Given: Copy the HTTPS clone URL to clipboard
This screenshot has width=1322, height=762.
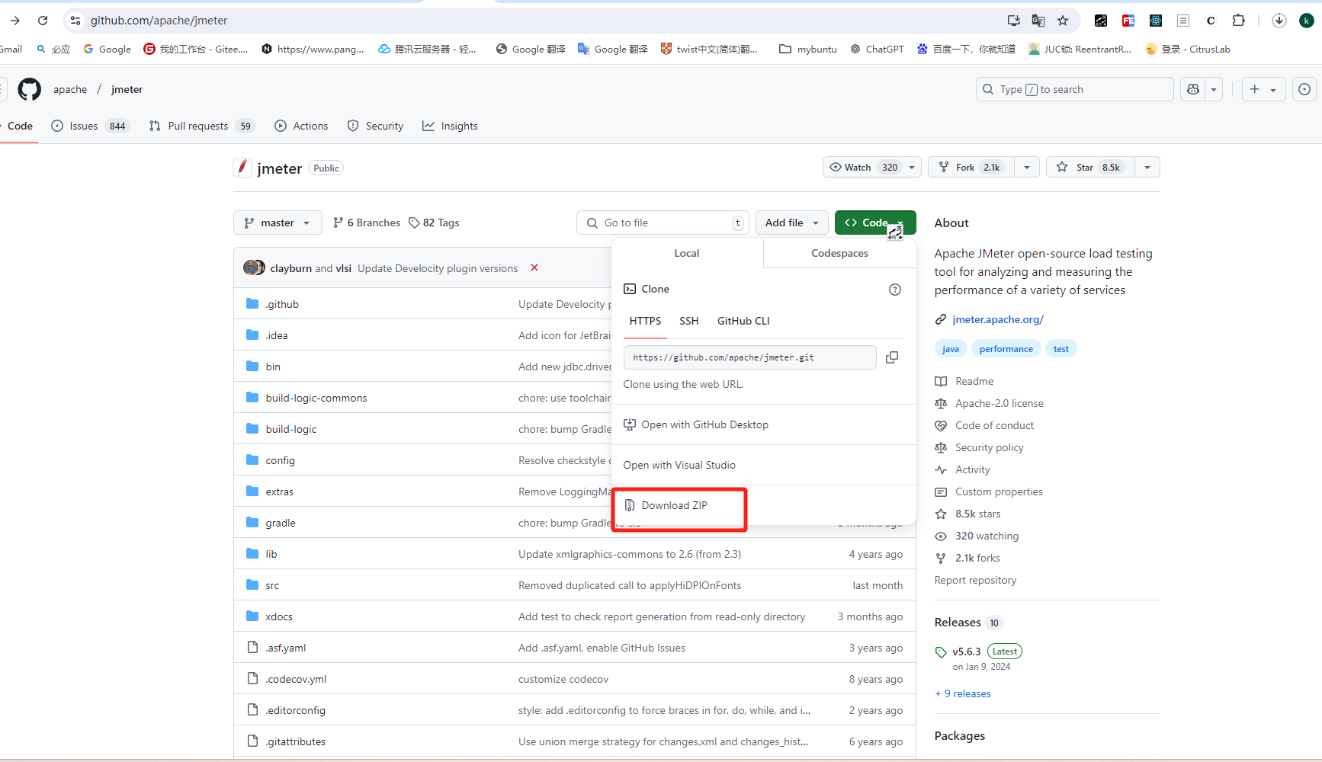Looking at the screenshot, I should [892, 357].
